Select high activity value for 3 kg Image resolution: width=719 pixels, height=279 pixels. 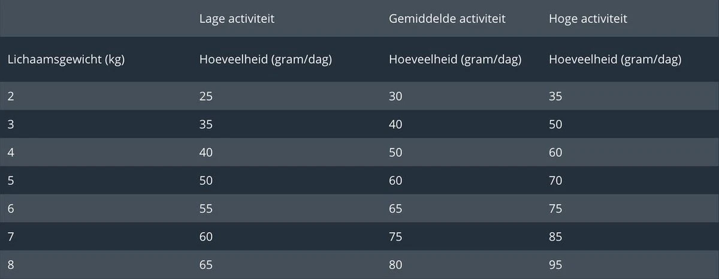click(555, 125)
